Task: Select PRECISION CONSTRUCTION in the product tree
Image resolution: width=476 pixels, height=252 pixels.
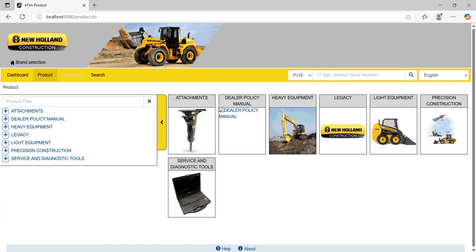Action: click(x=41, y=150)
